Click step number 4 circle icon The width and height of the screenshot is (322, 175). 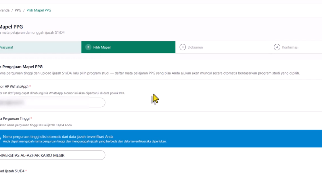pyautogui.click(x=277, y=47)
